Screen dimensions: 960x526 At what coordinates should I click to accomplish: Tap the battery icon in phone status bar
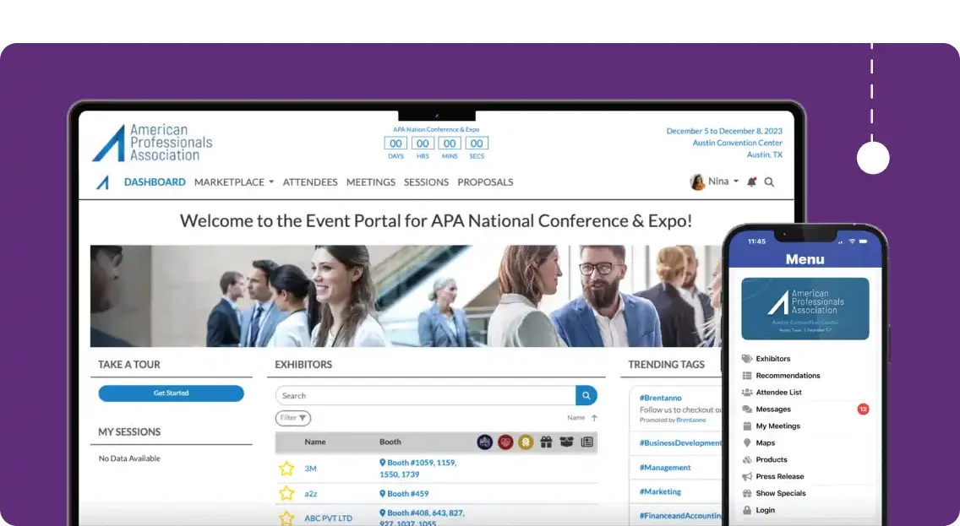(x=863, y=241)
